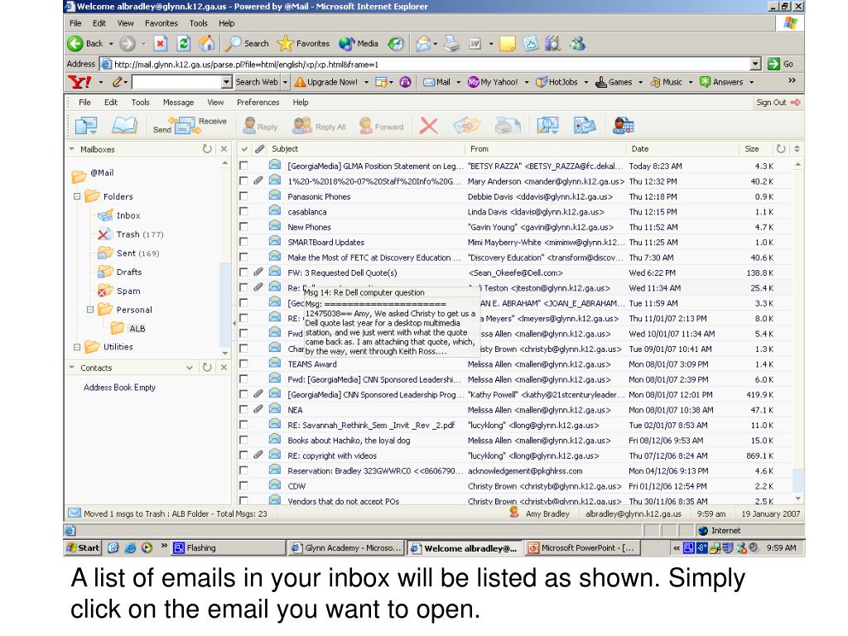Expand Yahoo toolbar overflow chevron

[792, 80]
